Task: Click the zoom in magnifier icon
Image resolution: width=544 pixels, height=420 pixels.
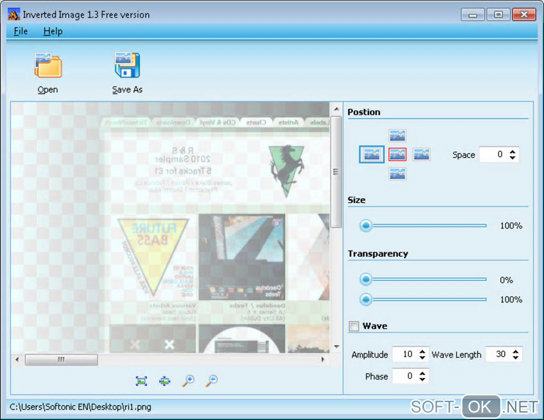Action: [x=188, y=381]
